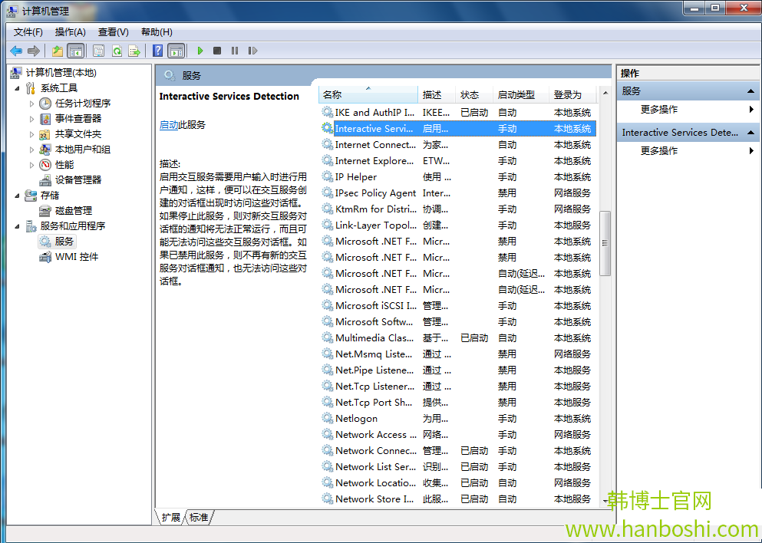Go back using the blue back arrow
762x543 pixels.
click(15, 51)
